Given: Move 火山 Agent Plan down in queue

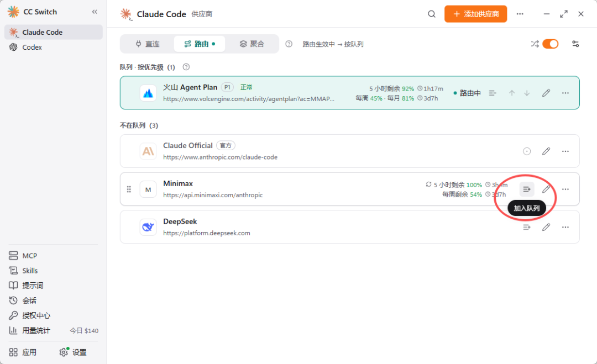Looking at the screenshot, I should (x=527, y=93).
